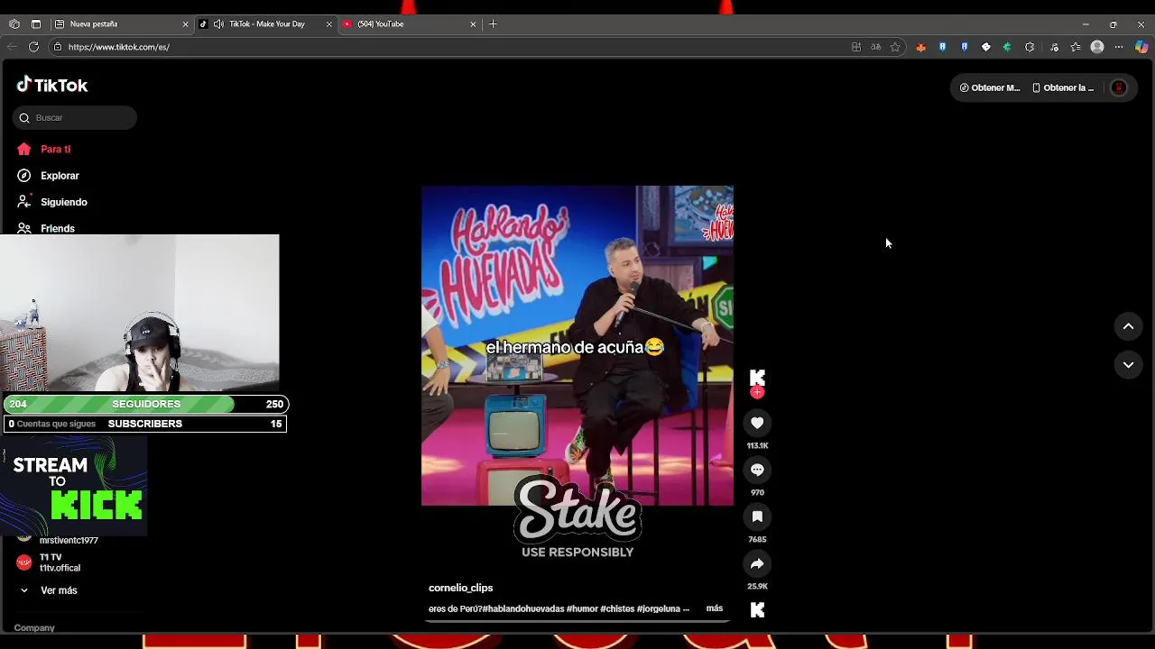Click the #humor hashtag
The image size is (1155, 649).
(x=582, y=608)
